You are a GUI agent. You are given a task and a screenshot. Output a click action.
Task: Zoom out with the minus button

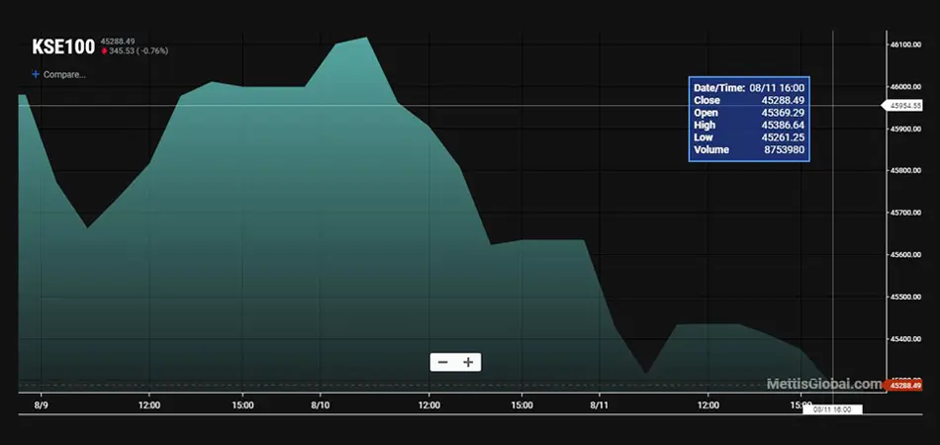(x=443, y=362)
